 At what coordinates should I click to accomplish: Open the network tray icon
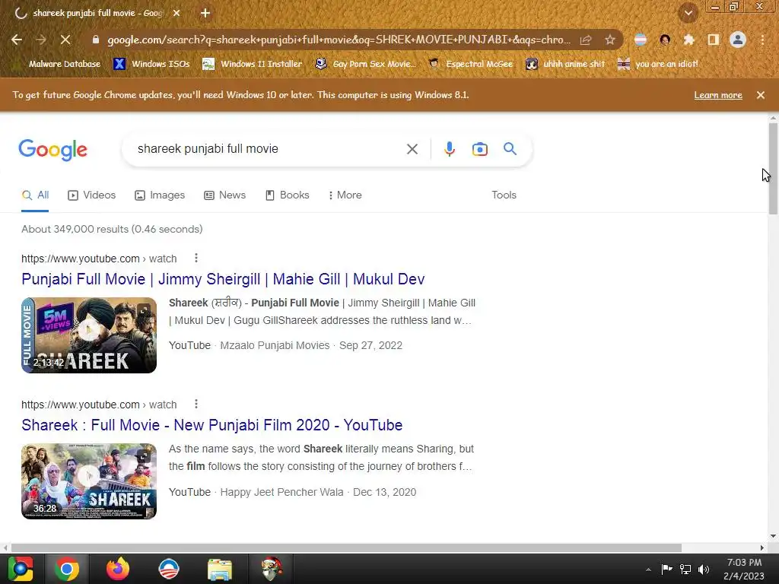click(x=685, y=569)
